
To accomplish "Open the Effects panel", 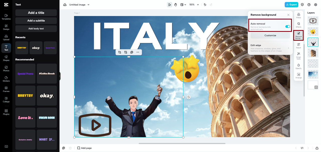I will [298, 25].
